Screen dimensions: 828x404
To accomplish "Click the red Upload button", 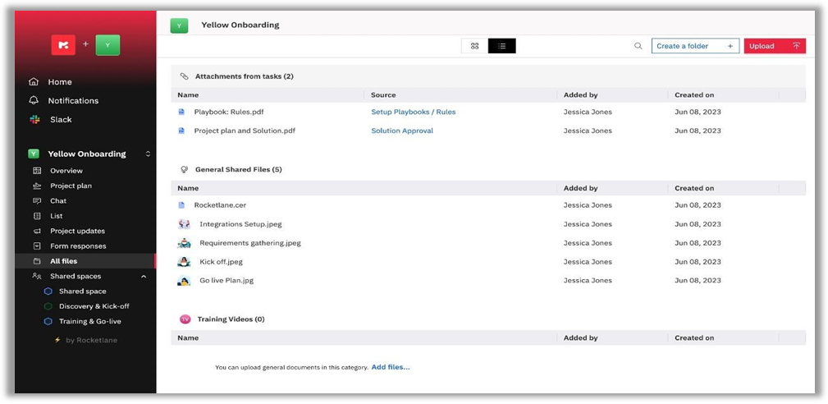I will 774,46.
